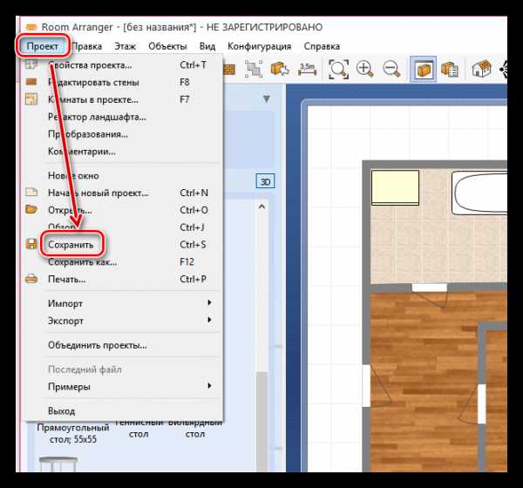Screen dimensions: 523x488
Task: Expand the Примеры submenu
Action: tap(131, 386)
